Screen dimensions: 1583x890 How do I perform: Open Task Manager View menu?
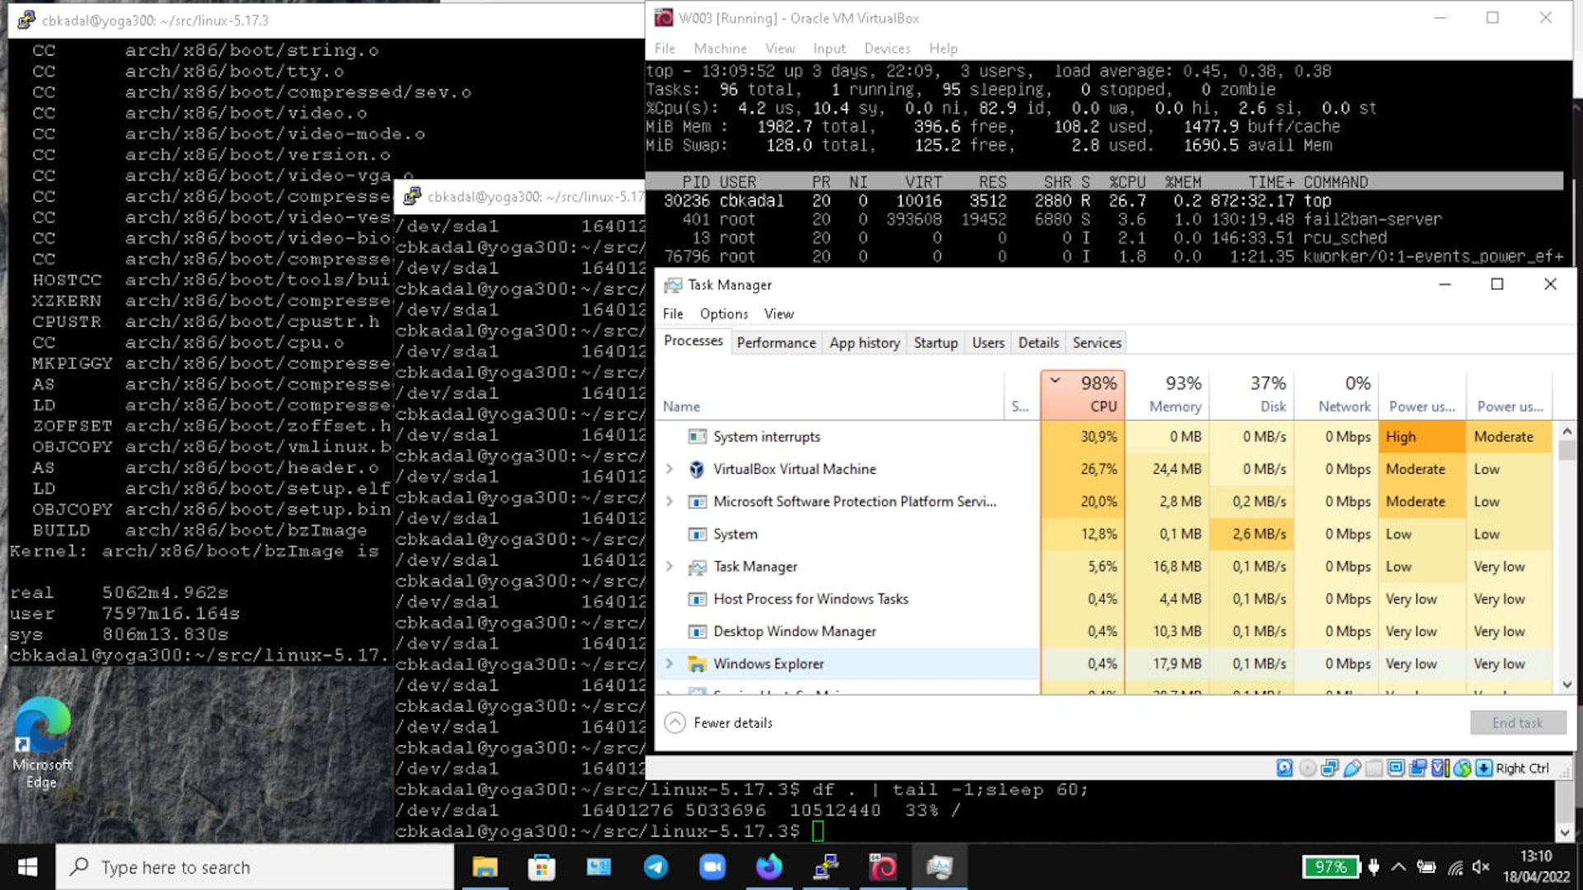[778, 314]
